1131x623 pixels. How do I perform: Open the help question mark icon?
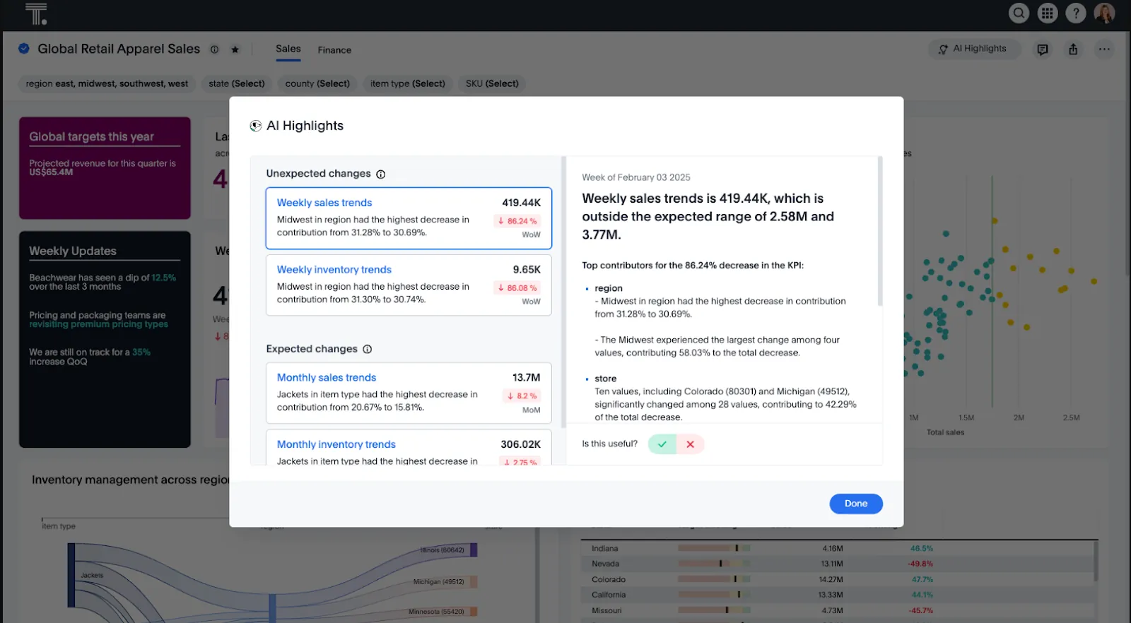point(1076,13)
